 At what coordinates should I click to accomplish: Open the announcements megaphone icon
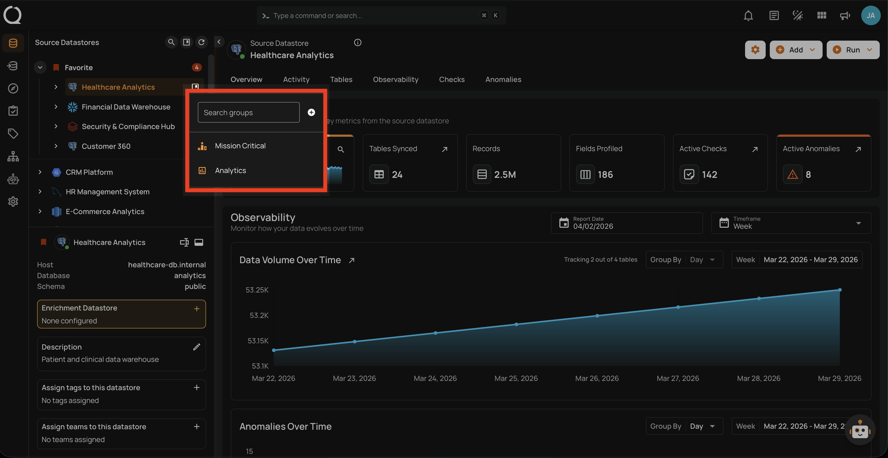[845, 15]
